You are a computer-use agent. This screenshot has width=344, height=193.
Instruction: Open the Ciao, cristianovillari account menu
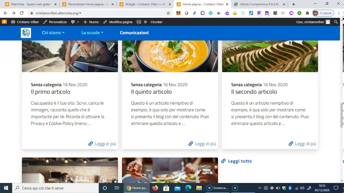[313, 22]
